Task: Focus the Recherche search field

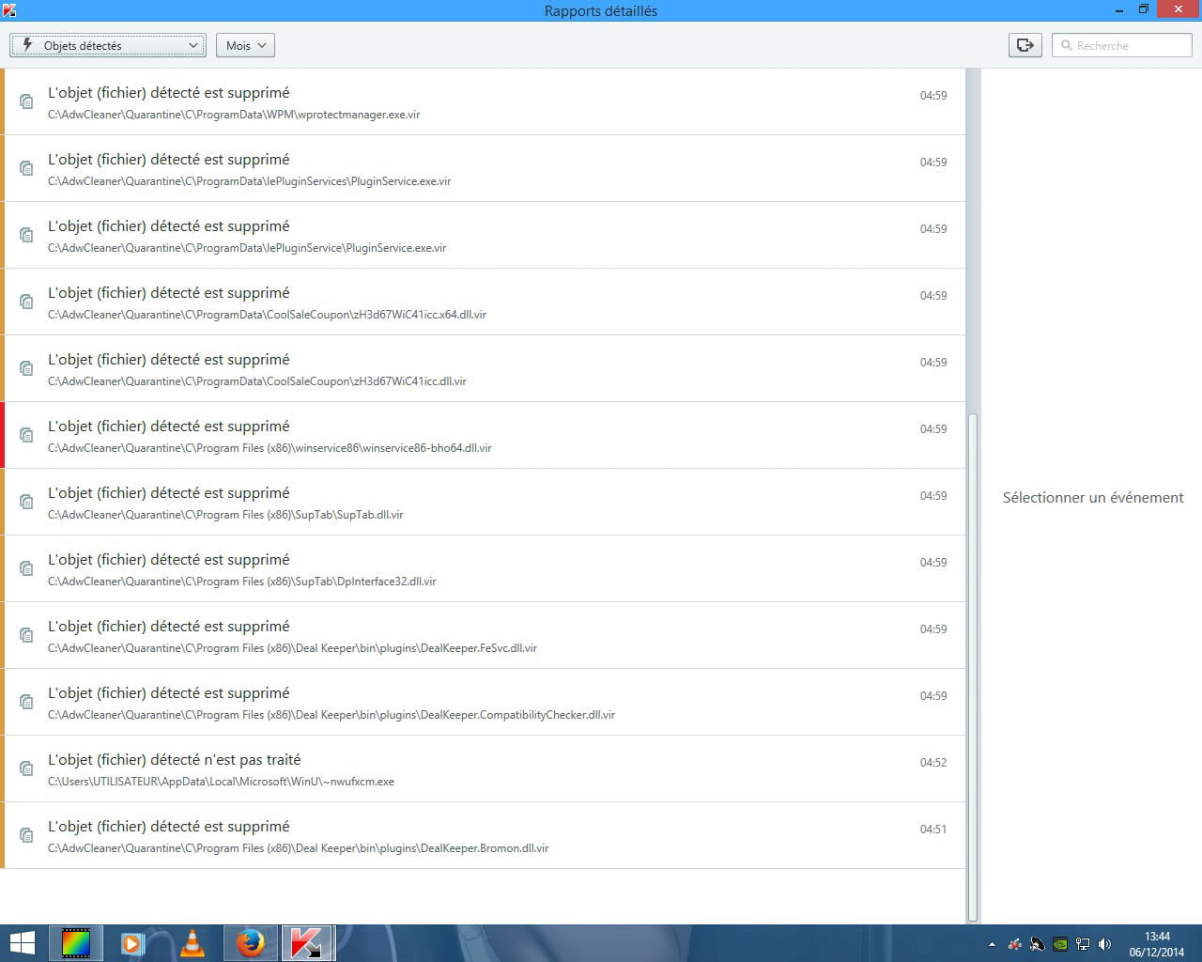Action: [x=1122, y=45]
